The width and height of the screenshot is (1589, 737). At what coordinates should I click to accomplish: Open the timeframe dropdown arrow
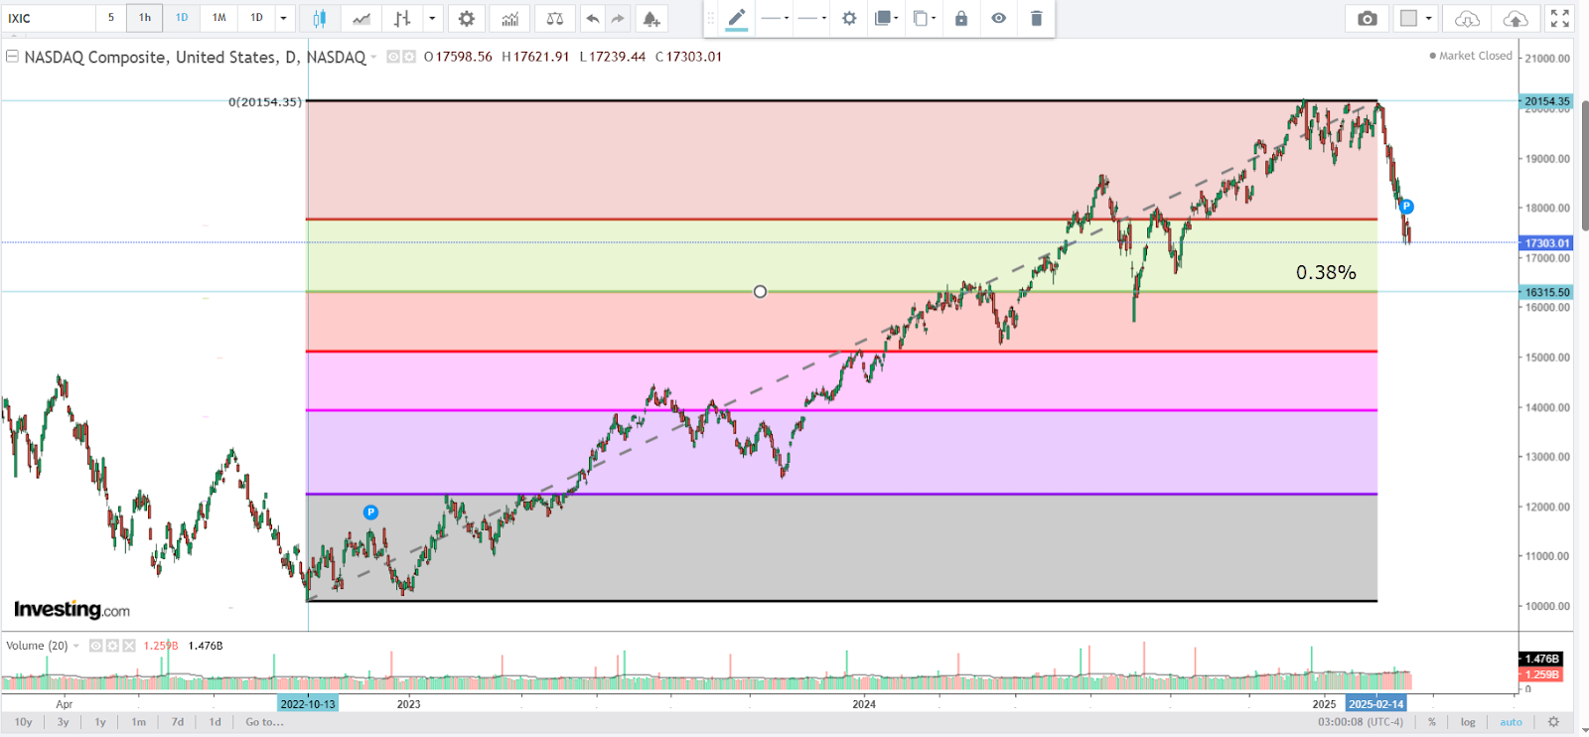click(284, 18)
